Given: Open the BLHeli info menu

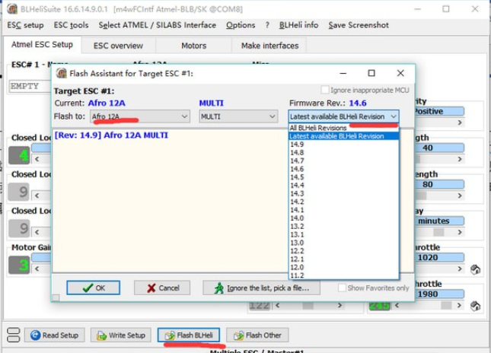Looking at the screenshot, I should [298, 25].
